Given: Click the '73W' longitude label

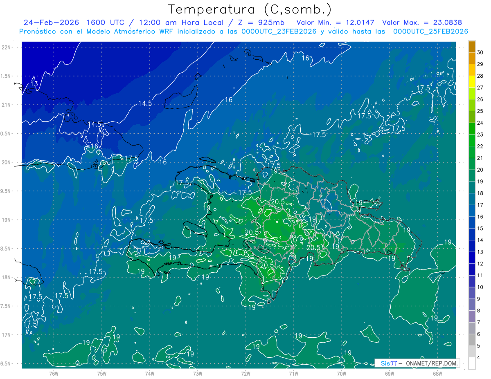Looking at the screenshot, I should click(198, 373).
